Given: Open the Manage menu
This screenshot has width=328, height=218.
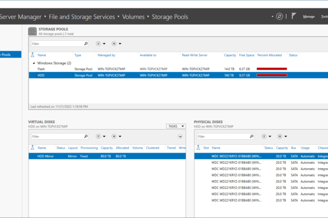Looking at the screenshot, I should pos(309,16).
